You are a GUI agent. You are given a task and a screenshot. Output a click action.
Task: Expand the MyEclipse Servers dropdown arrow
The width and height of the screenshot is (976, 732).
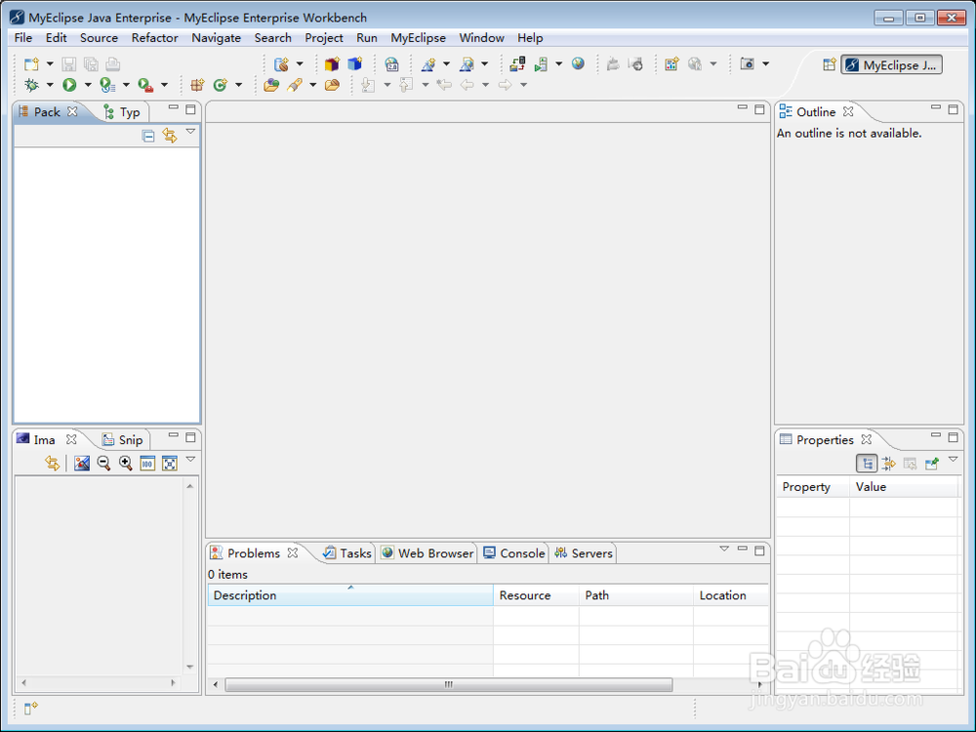tap(559, 64)
